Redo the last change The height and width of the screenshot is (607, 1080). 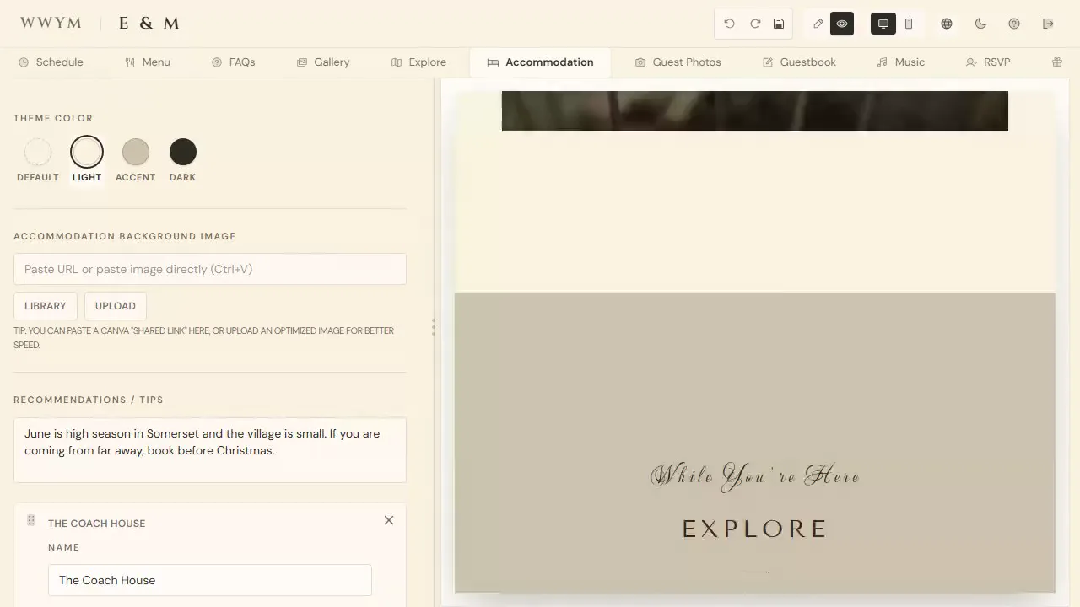click(755, 24)
